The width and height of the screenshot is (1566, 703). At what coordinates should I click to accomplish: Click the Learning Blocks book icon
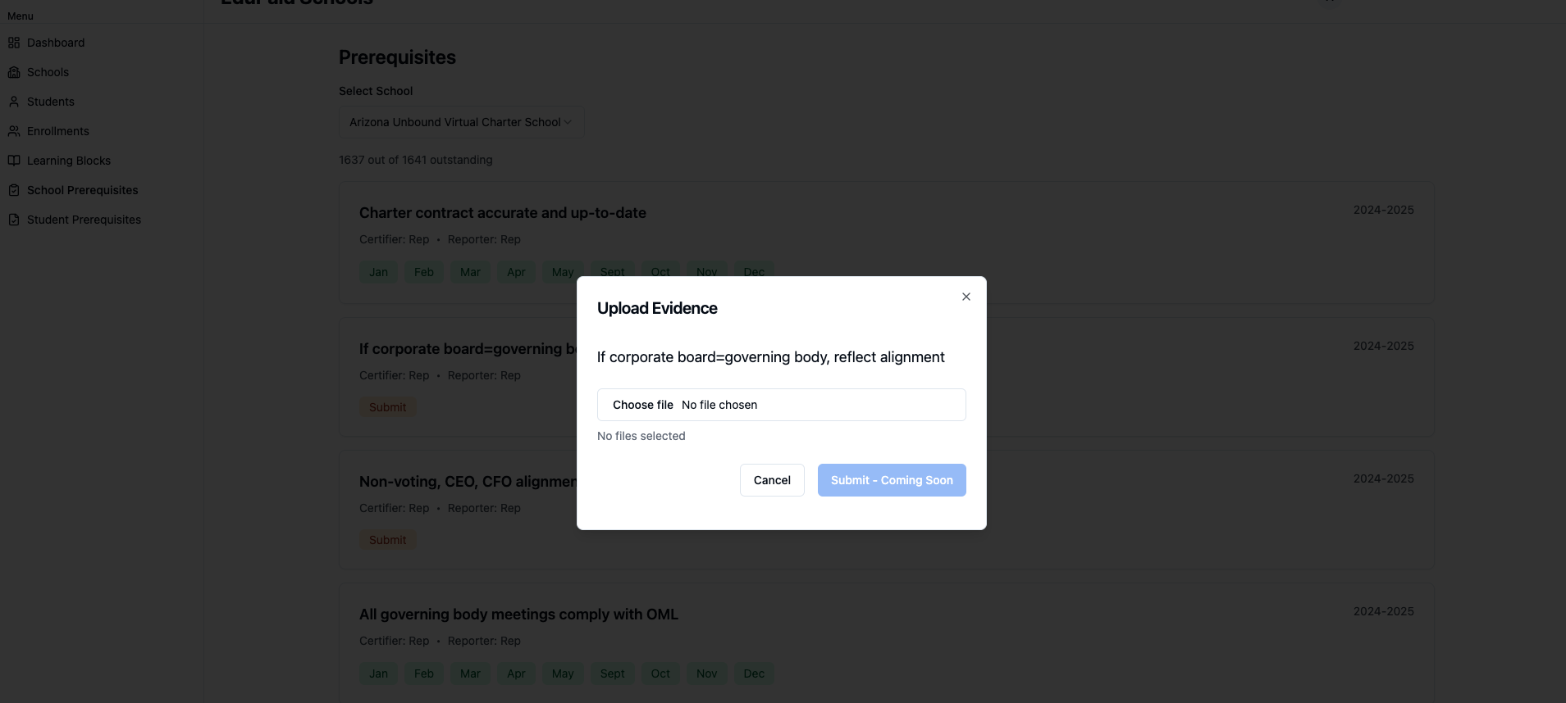tap(14, 161)
